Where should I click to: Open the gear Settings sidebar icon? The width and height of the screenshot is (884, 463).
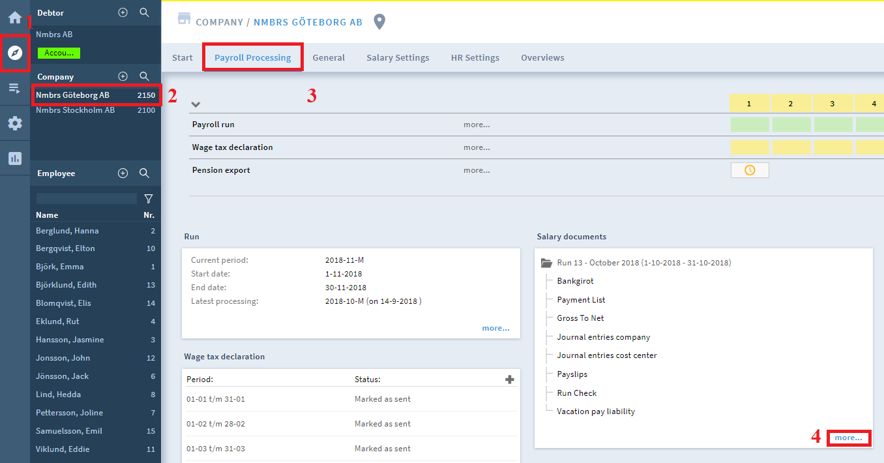point(14,123)
